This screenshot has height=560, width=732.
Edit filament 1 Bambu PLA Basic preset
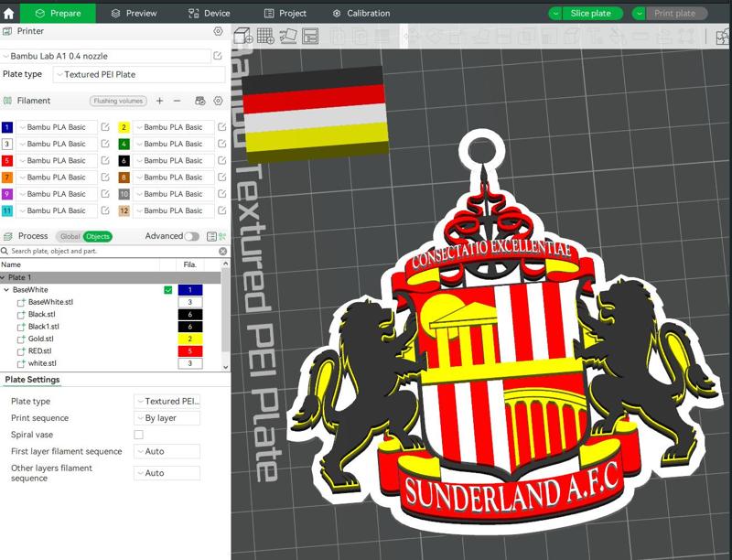(x=105, y=127)
